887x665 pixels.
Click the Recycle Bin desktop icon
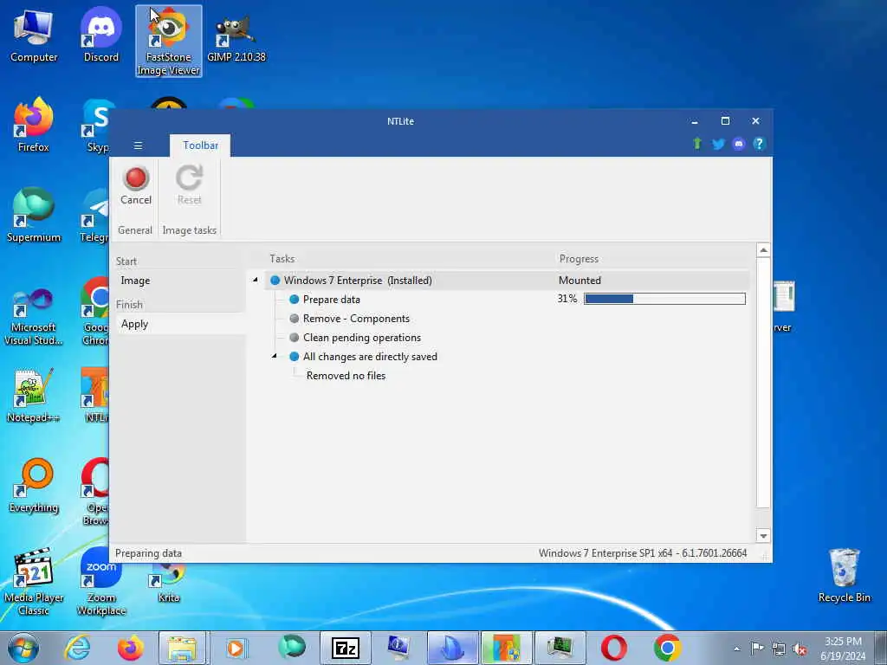(844, 576)
